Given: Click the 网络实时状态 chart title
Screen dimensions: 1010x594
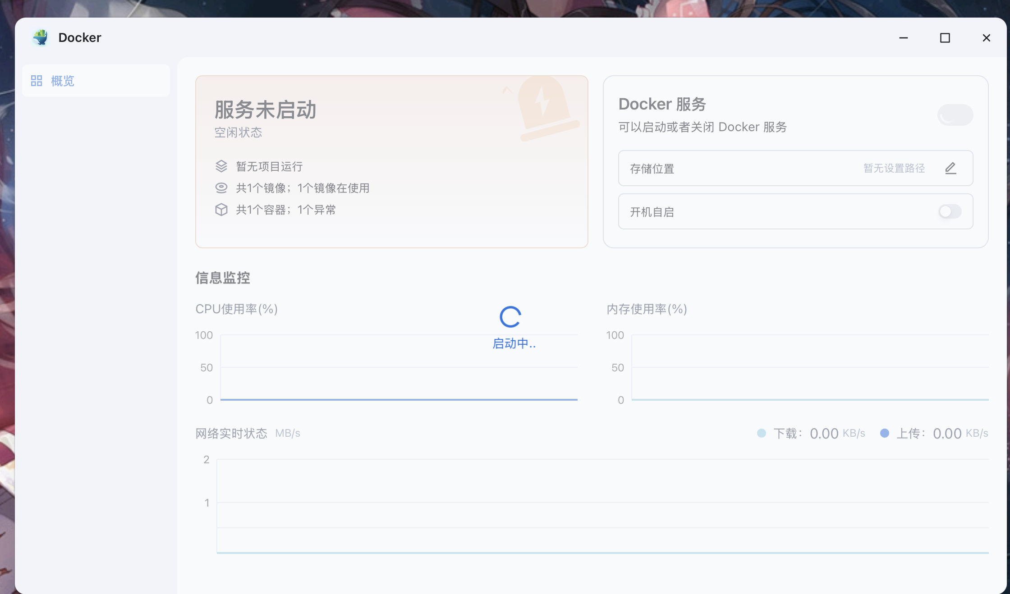Looking at the screenshot, I should coord(231,433).
